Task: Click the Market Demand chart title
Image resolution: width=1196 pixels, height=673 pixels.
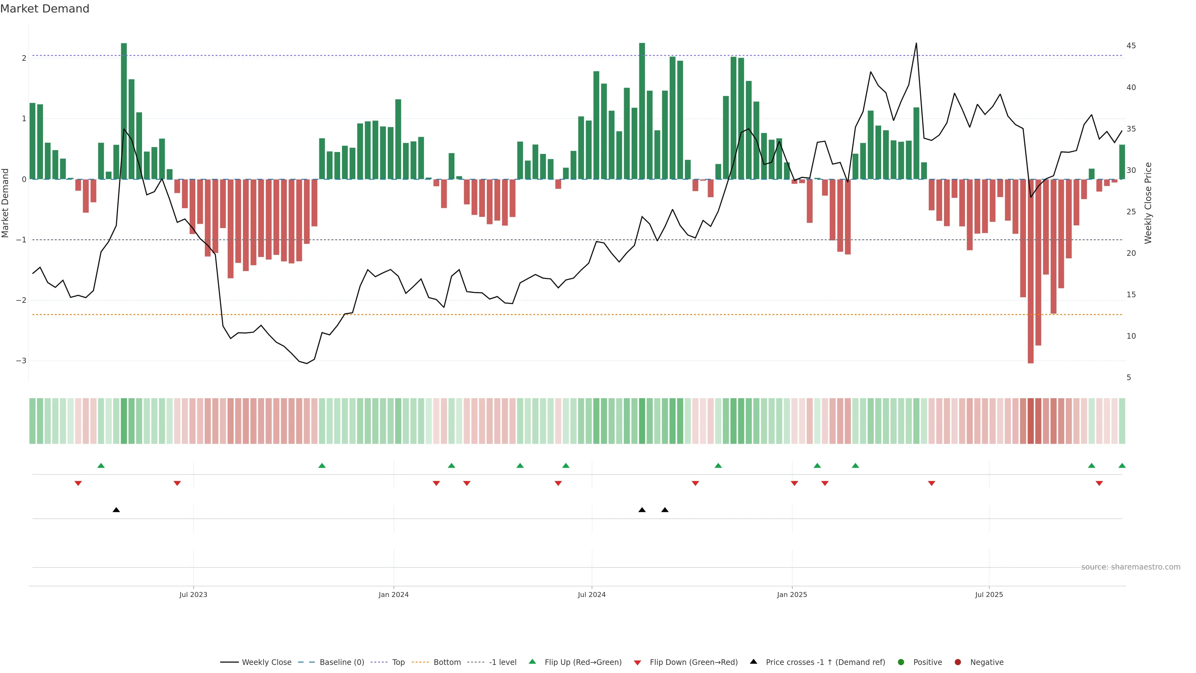Action: (x=45, y=9)
